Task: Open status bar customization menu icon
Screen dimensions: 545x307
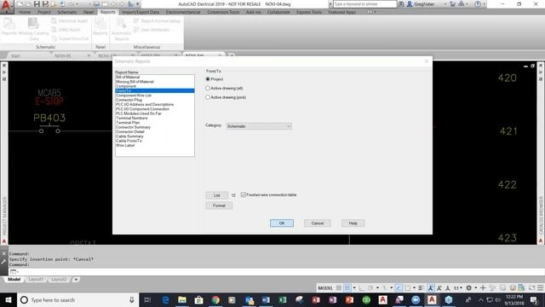Action: click(541, 288)
